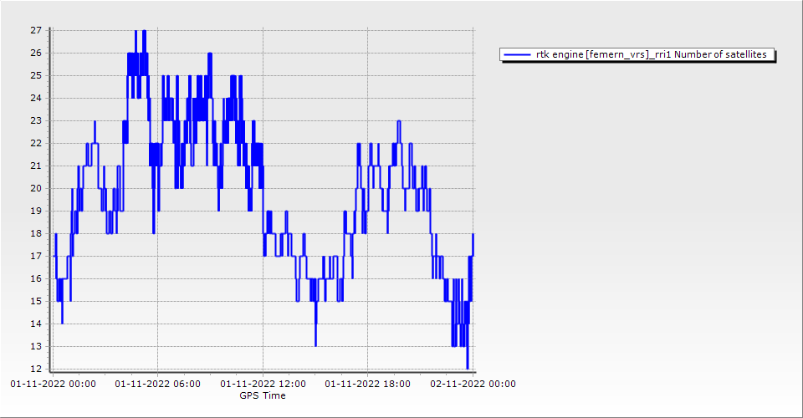
Task: Select the '02-11-2022 00:00' time label
Action: click(x=473, y=385)
